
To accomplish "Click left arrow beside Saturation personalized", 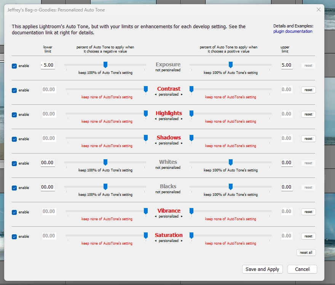I will click(156, 241).
